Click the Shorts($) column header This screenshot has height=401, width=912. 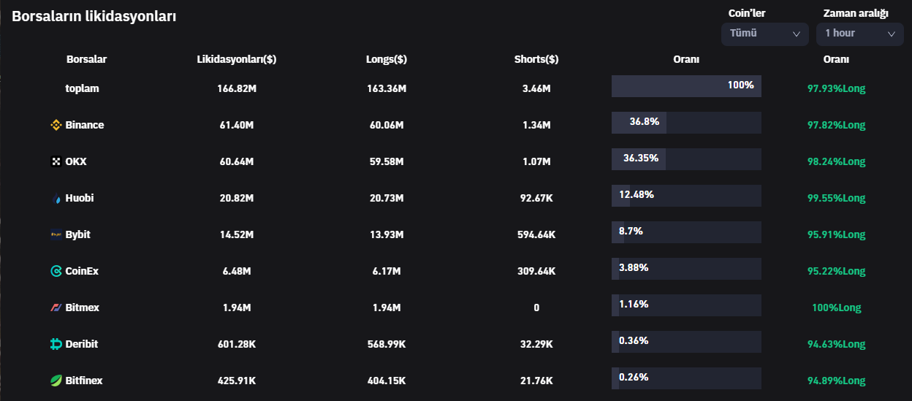pos(536,59)
